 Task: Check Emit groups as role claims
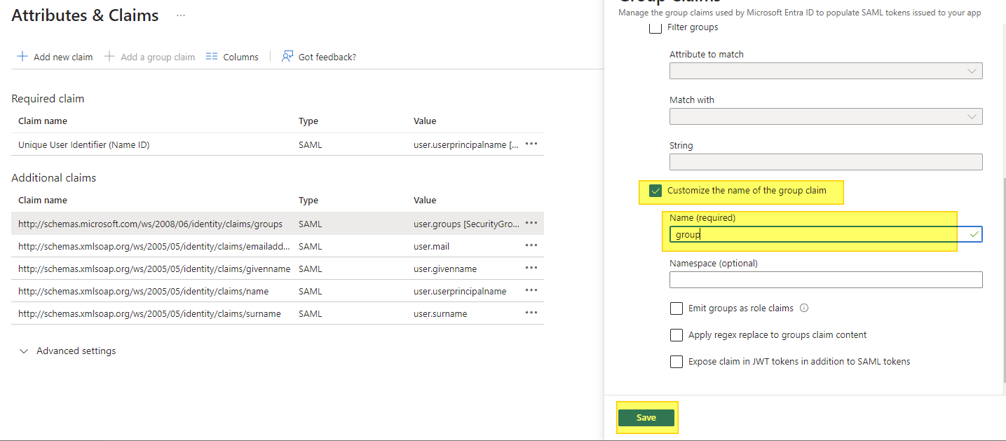click(677, 308)
